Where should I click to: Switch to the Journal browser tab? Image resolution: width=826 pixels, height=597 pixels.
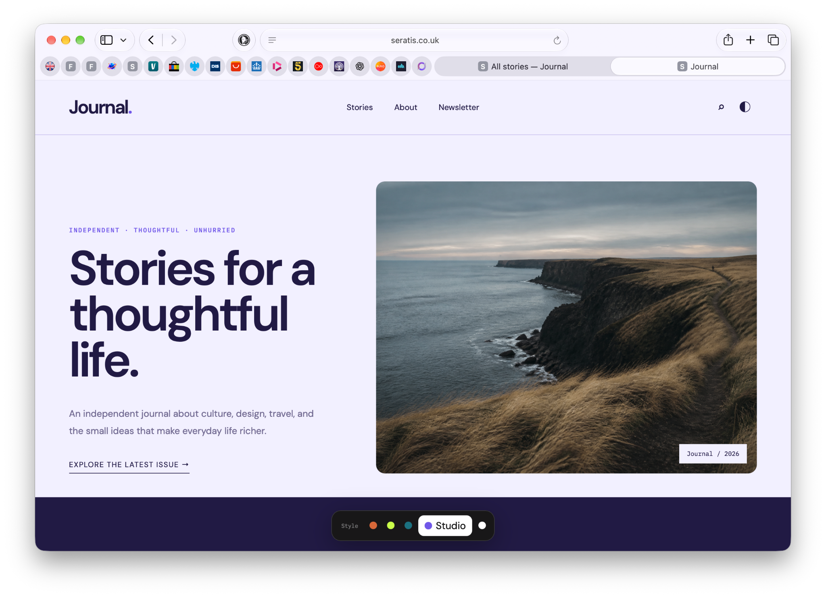698,67
